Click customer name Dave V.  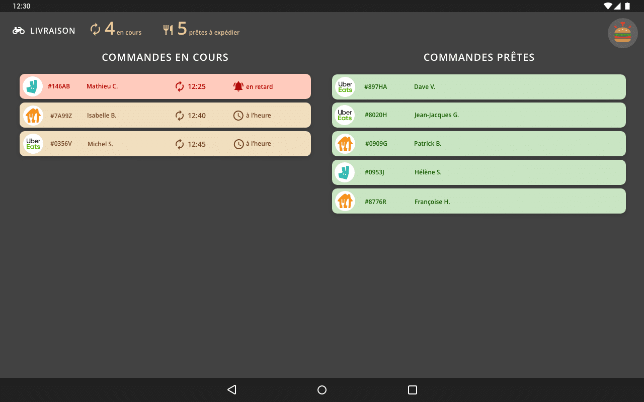pyautogui.click(x=425, y=87)
